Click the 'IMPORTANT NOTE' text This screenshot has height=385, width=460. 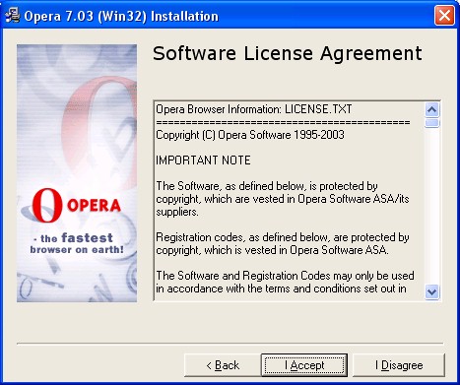[x=203, y=160]
